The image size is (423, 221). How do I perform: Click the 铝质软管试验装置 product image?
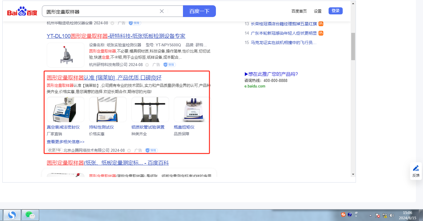pos(150,109)
